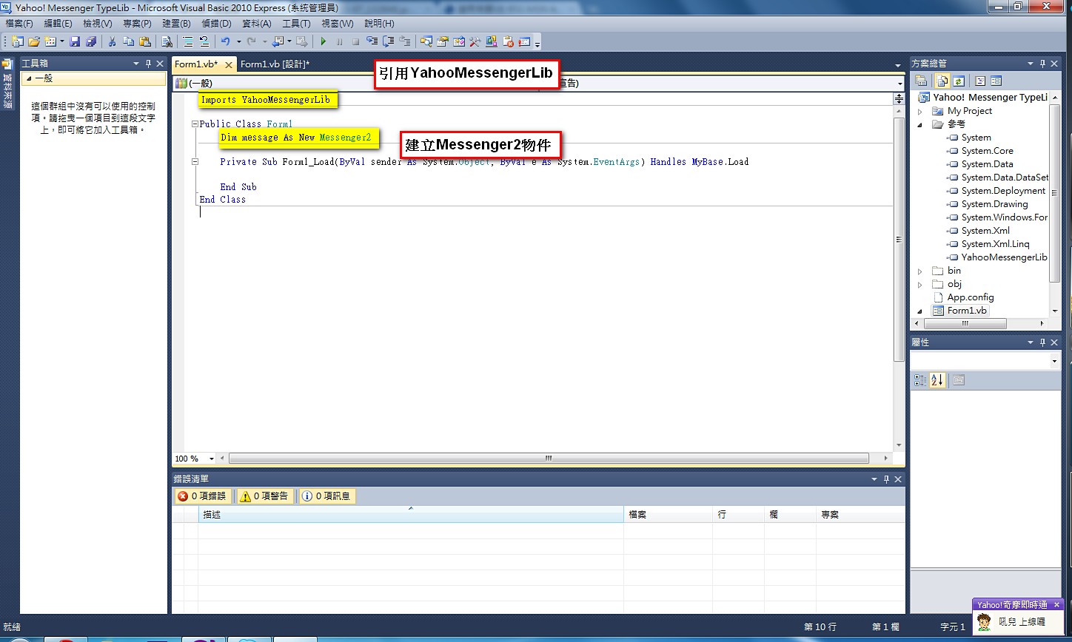Screen dimensions: 1072x642
Task: Click the New Project toolbar icon
Action: [x=17, y=41]
